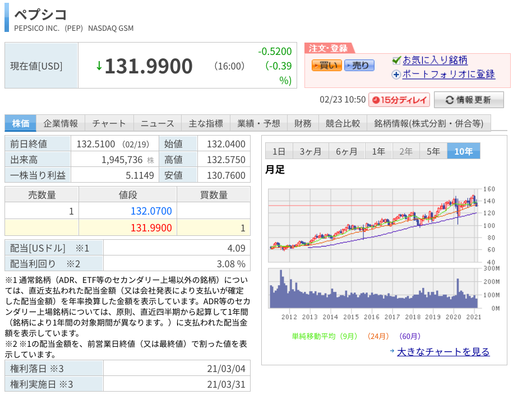
Task: Click the red bid price 131.9900
Action: coord(151,227)
